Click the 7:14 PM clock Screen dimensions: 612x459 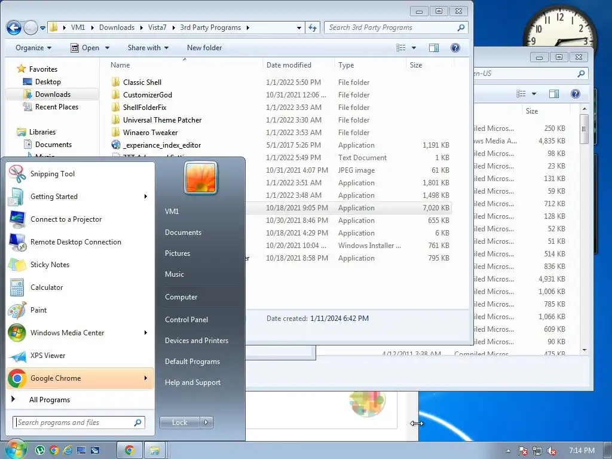582,451
